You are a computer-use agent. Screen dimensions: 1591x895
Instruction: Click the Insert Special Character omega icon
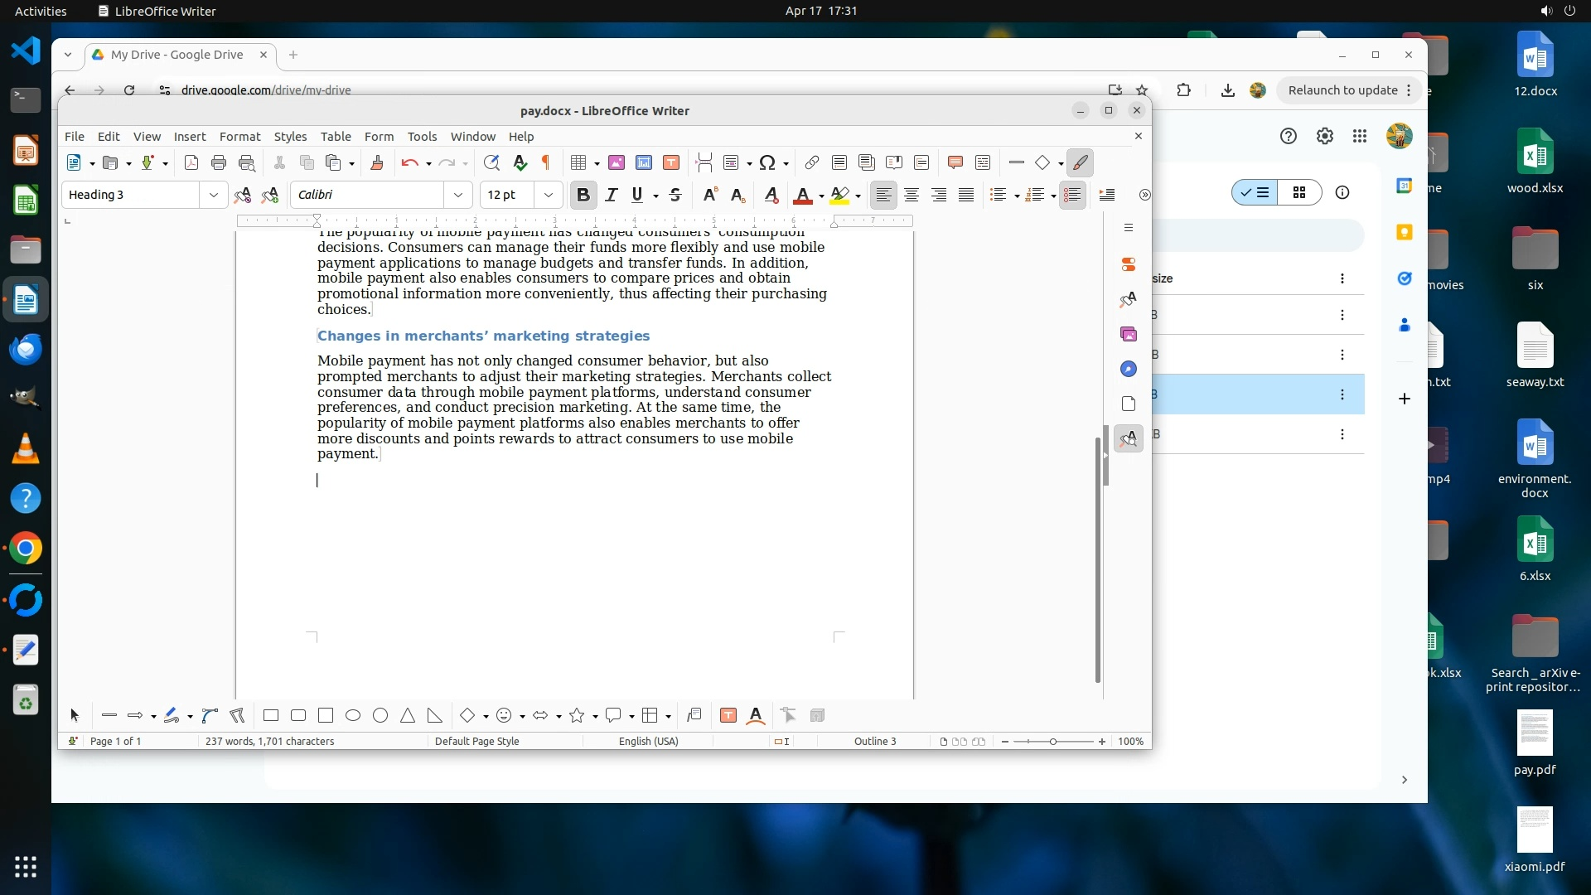click(767, 162)
